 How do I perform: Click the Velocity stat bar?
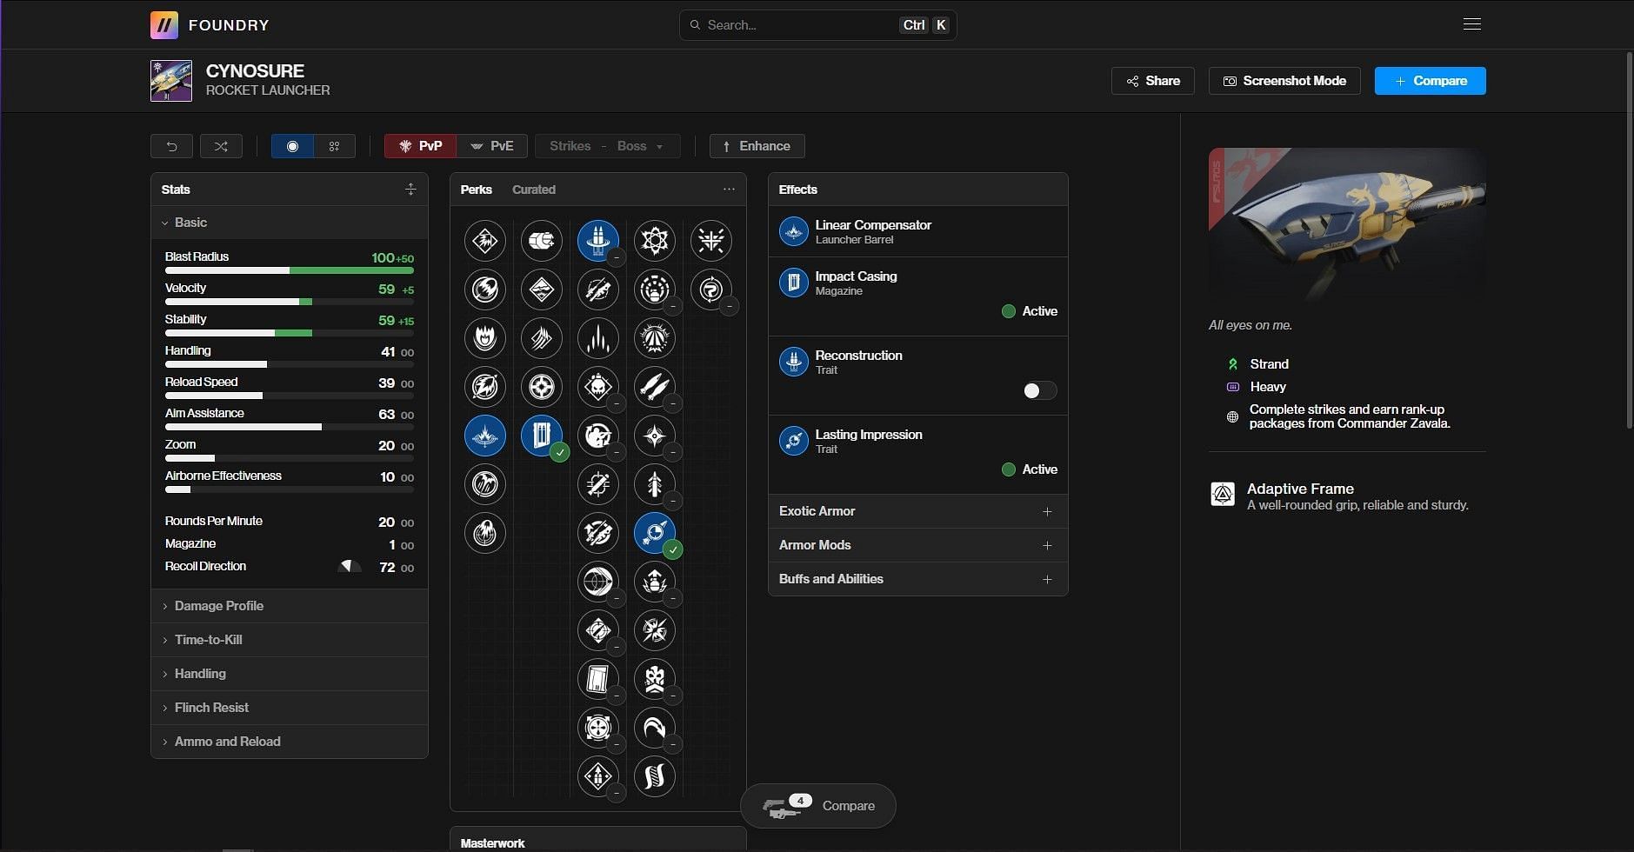tap(290, 302)
